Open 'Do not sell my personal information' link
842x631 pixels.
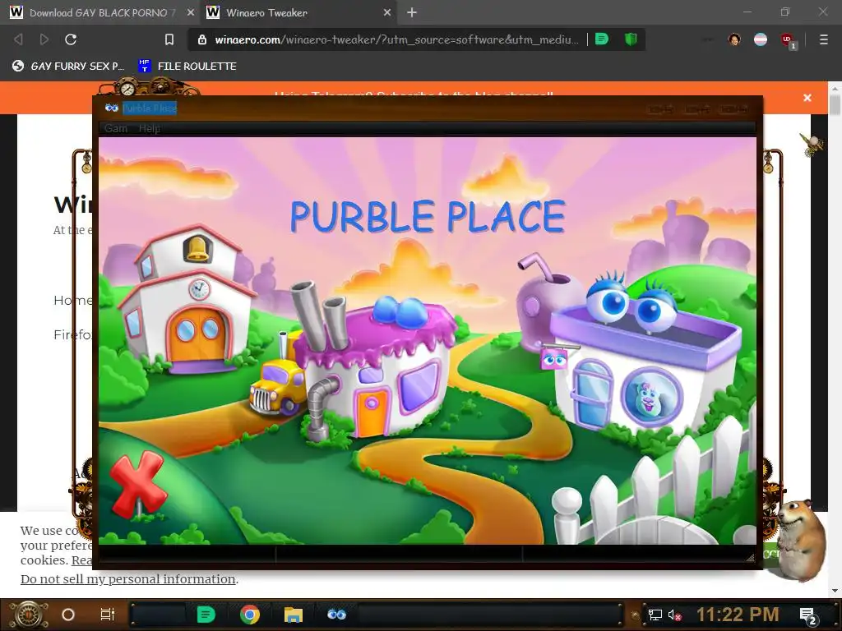click(127, 579)
